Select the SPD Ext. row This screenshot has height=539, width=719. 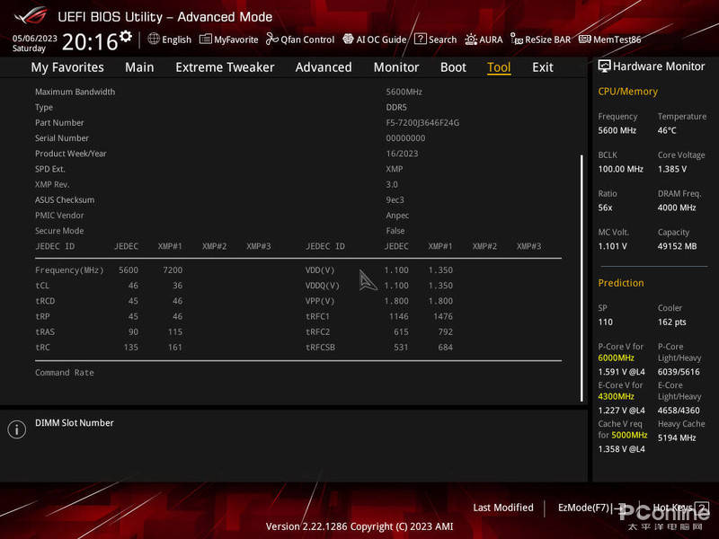coord(298,169)
